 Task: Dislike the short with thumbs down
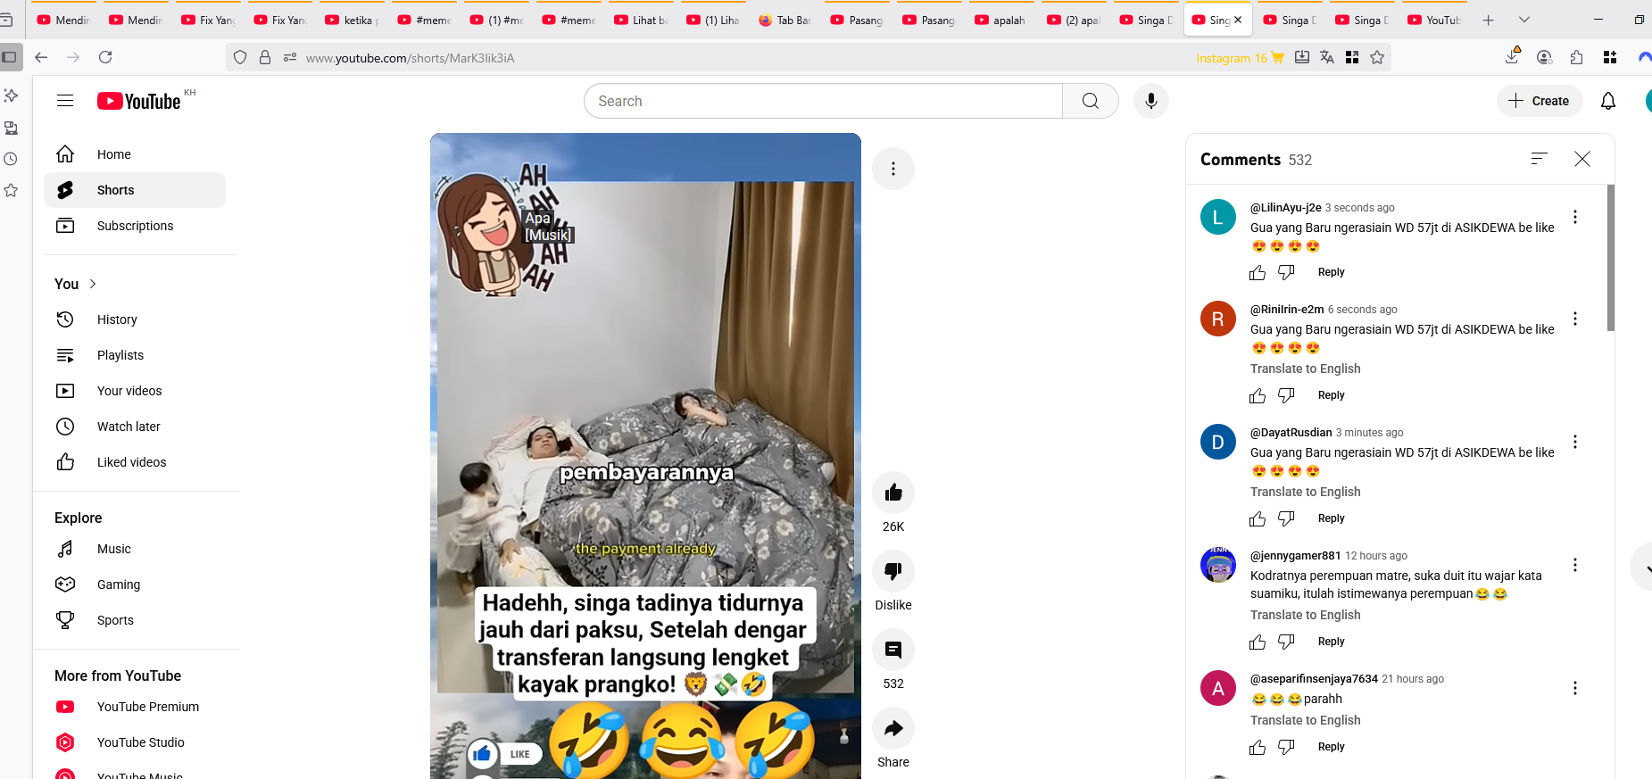(x=893, y=571)
